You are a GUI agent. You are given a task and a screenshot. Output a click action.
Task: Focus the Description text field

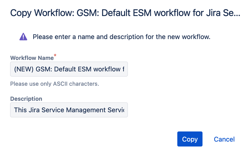pos(69,110)
